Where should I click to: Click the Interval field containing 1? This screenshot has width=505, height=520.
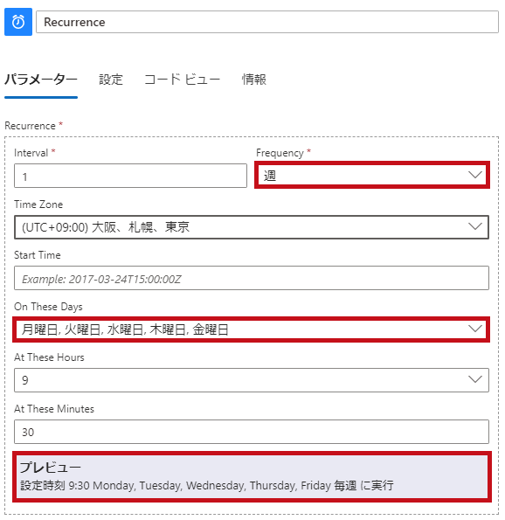(131, 176)
